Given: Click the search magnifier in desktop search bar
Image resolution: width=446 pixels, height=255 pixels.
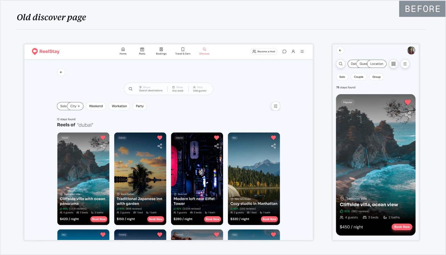Looking at the screenshot, I should pos(130,89).
